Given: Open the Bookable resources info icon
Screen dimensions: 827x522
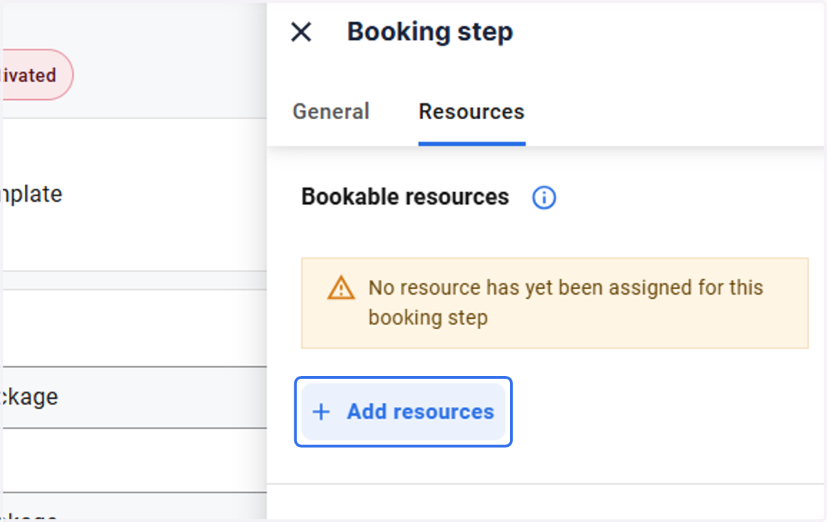Looking at the screenshot, I should [x=544, y=198].
